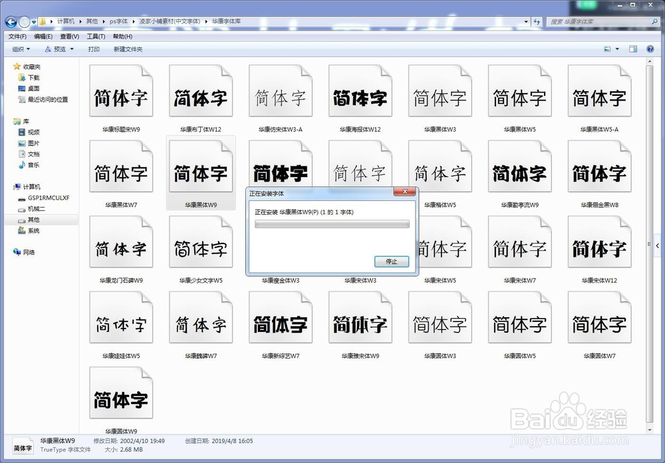Open drive 系统 in sidebar

coord(33,231)
